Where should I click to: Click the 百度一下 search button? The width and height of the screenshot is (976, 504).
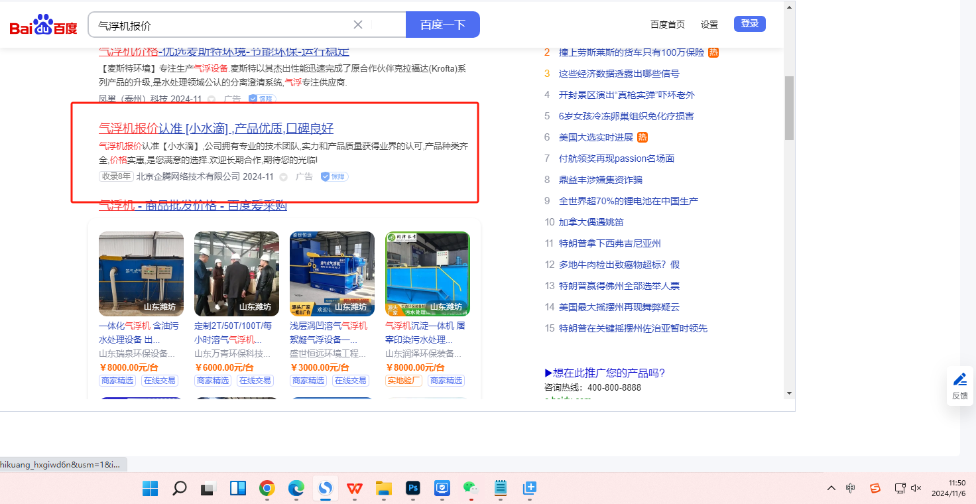442,25
